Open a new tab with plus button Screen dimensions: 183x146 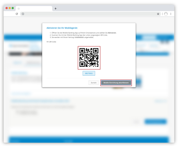pyautogui.click(x=55, y=9)
